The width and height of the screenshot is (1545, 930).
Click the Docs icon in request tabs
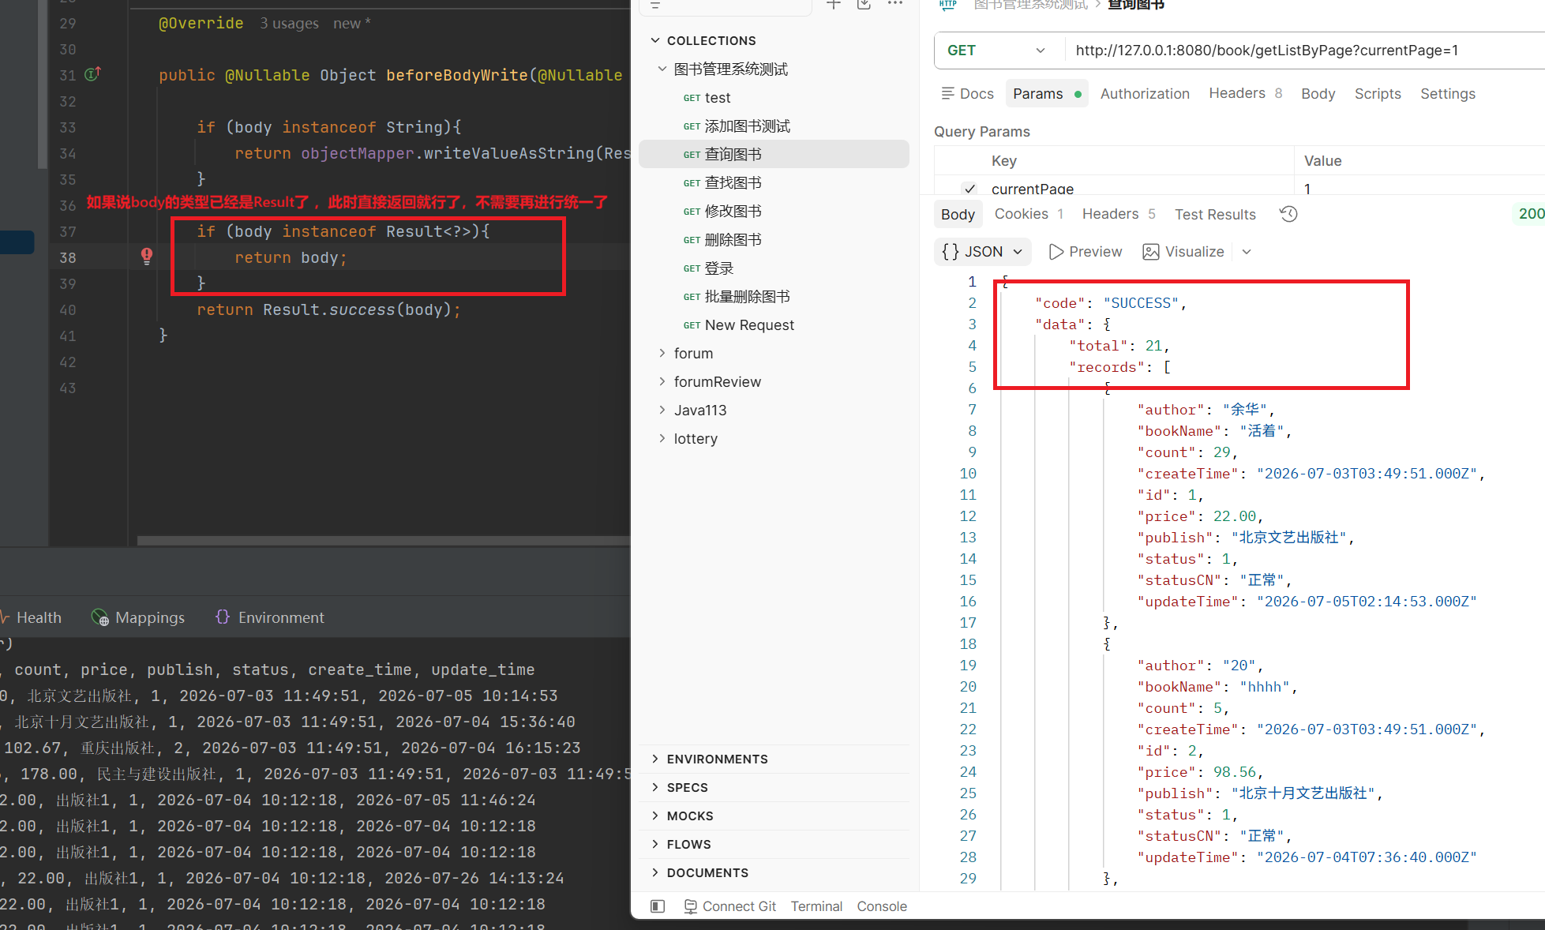[947, 93]
